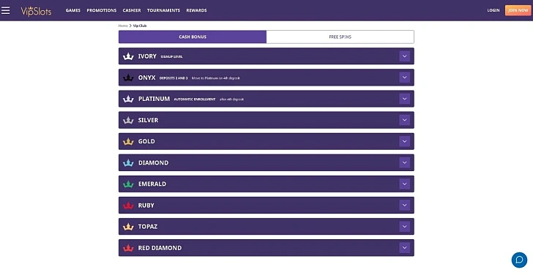The height and width of the screenshot is (275, 533).
Task: Click the green Emerald crown icon
Action: tap(128, 184)
